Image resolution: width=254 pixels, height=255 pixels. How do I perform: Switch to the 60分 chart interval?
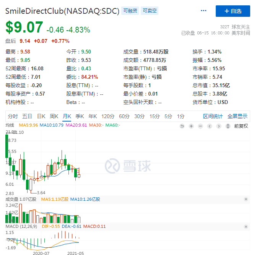tap(124, 116)
